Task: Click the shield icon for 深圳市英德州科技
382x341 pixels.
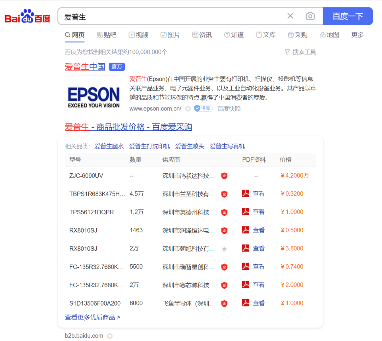Action: click(x=224, y=212)
